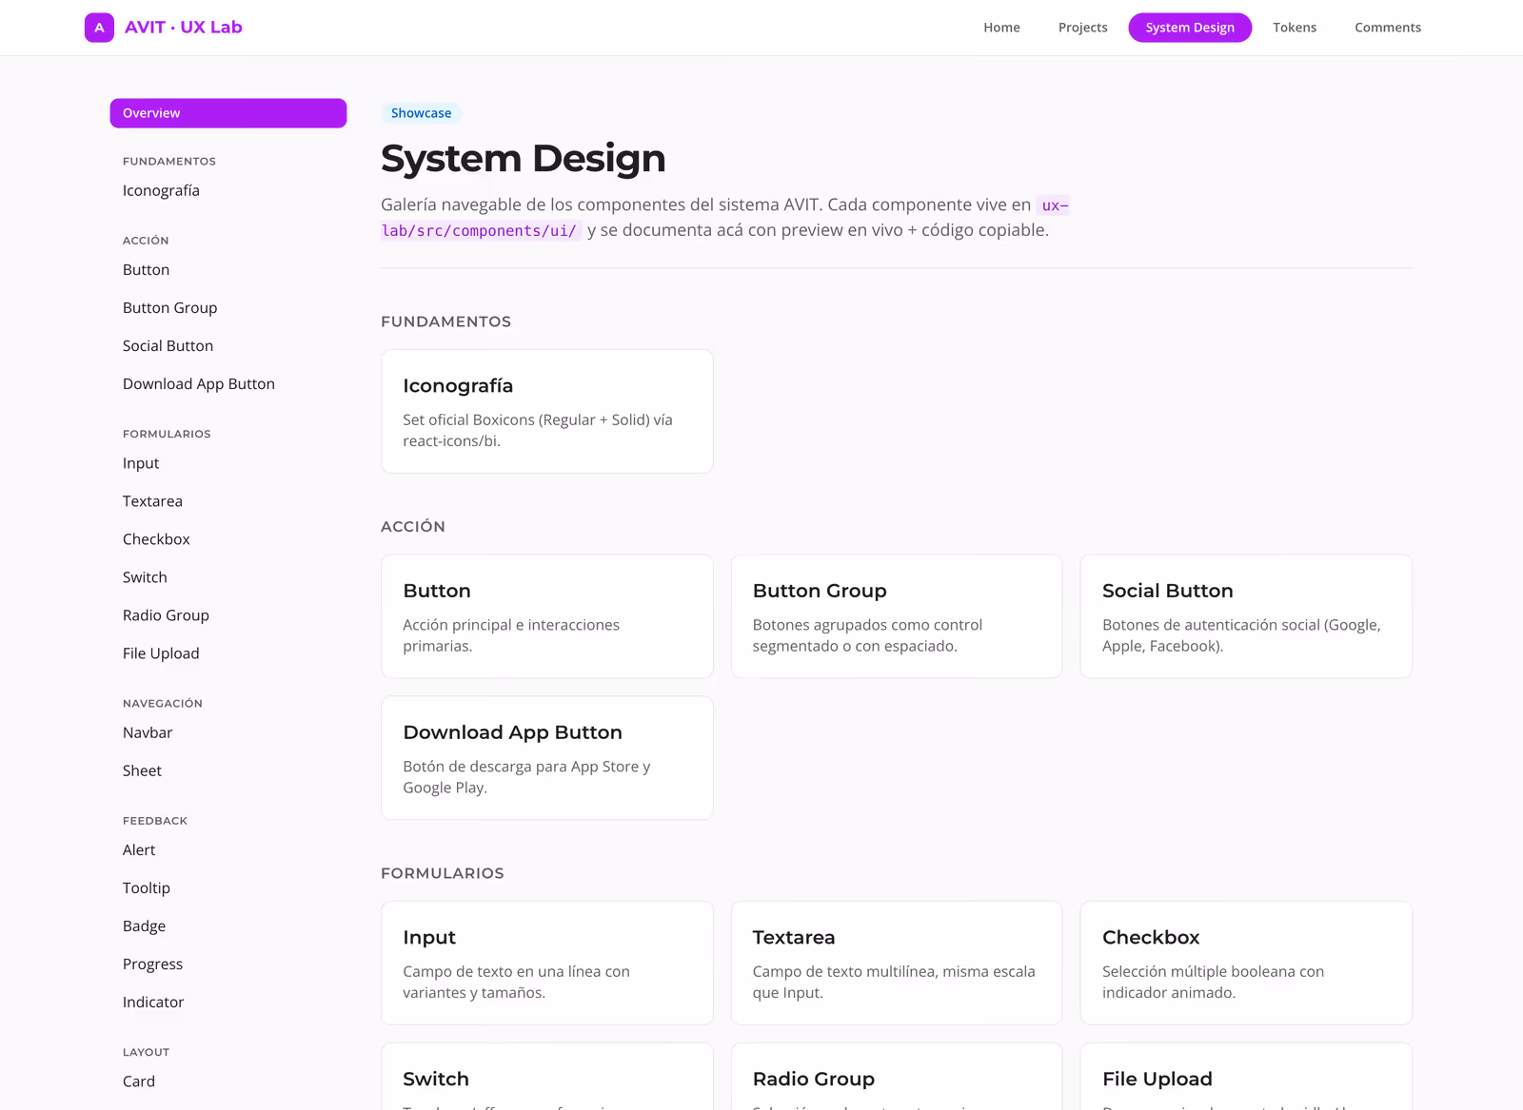Screen dimensions: 1523x1110
Task: Click the LAYOUT label in the sidebar
Action: coord(147,1052)
